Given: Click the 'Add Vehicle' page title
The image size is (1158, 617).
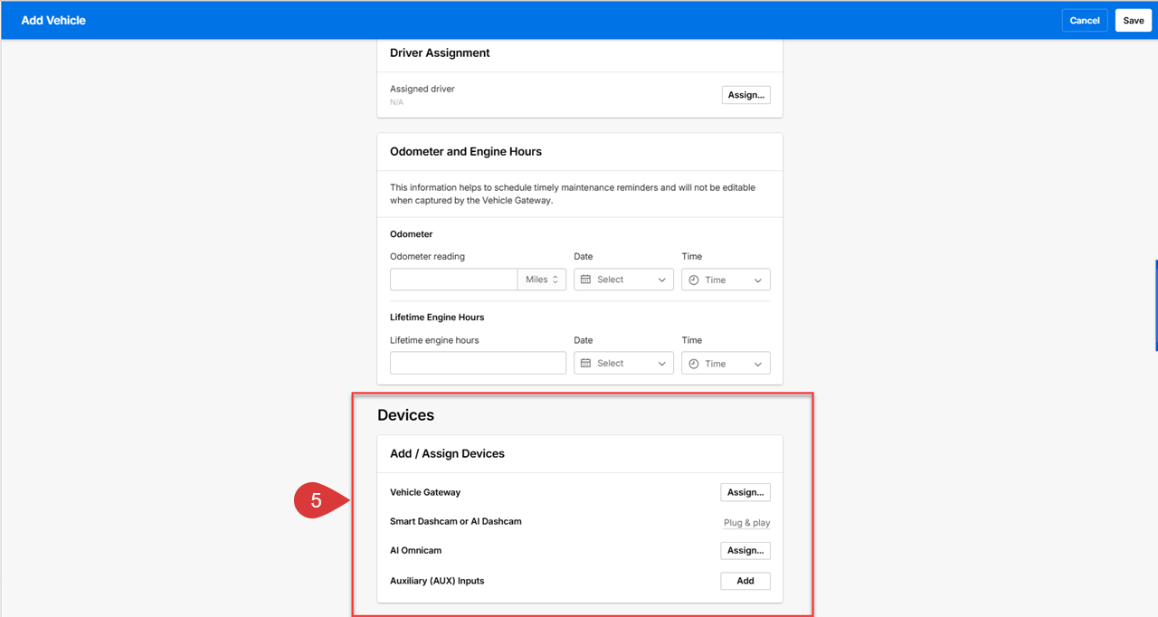Looking at the screenshot, I should tap(53, 20).
